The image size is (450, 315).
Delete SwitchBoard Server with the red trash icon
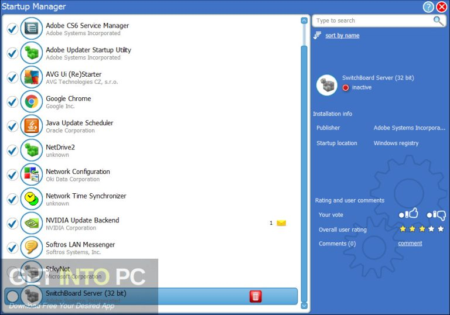pos(255,296)
